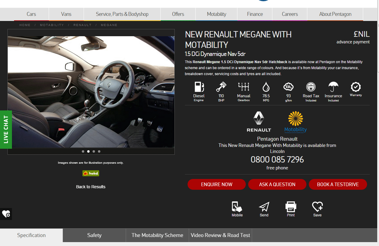
Task: Open the Cars navigation menu
Action: (31, 14)
